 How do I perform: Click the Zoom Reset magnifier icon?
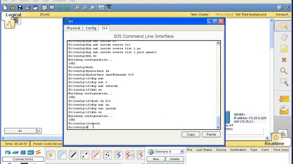[84, 7]
